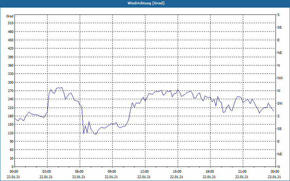Click the 'S' compass label level with 180
This screenshot has width=290, height=181.
pos(278,116)
